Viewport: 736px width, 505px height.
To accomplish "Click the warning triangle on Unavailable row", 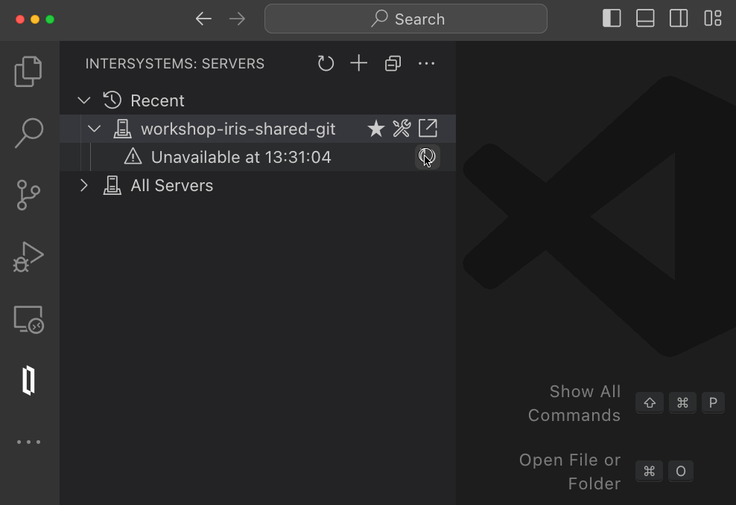I will [133, 156].
